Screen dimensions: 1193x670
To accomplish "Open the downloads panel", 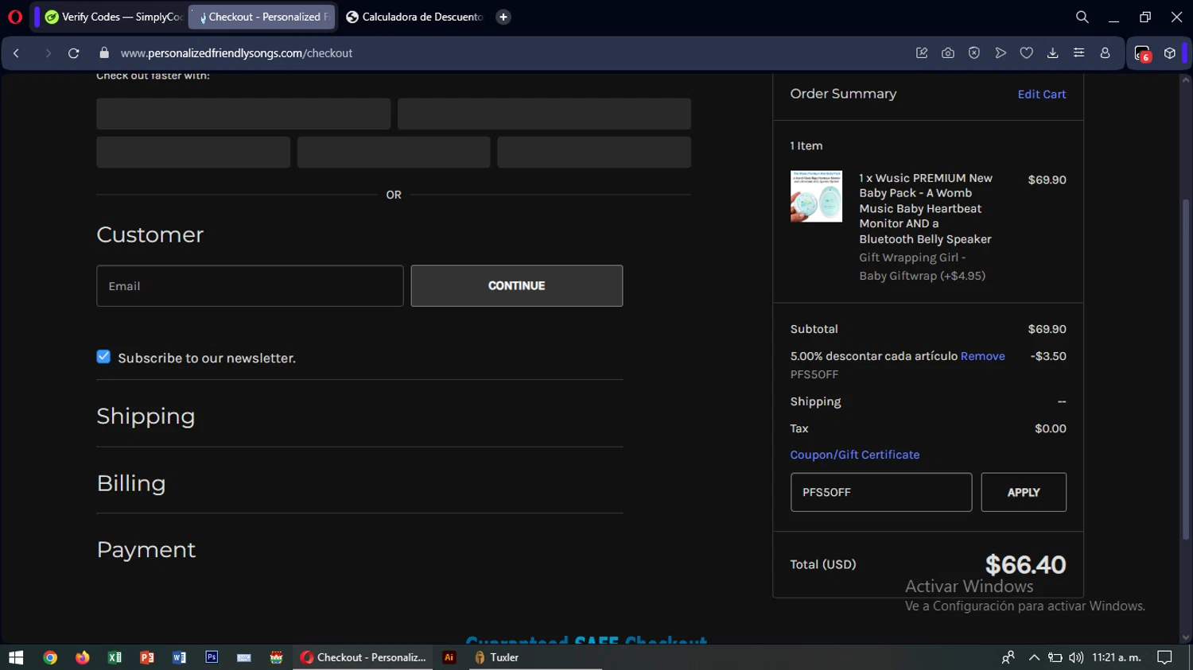I will [1053, 53].
